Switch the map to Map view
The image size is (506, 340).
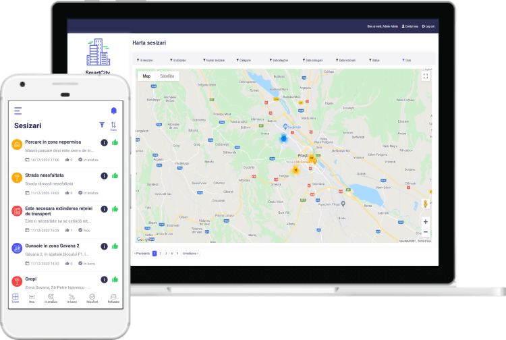click(x=146, y=76)
